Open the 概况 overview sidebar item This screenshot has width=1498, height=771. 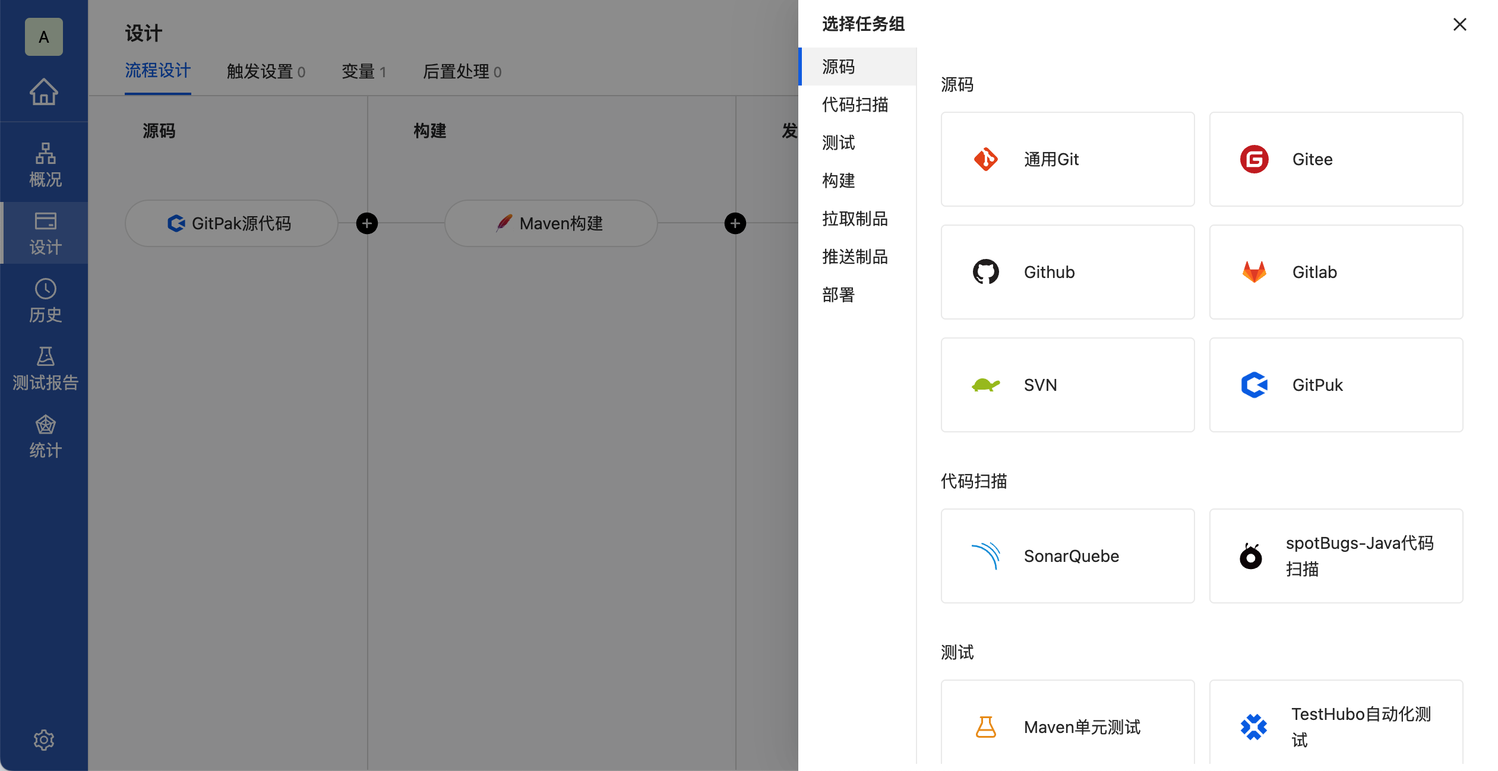45,165
